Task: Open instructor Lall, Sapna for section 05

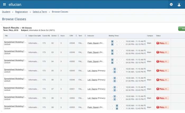Action: tap(92, 70)
